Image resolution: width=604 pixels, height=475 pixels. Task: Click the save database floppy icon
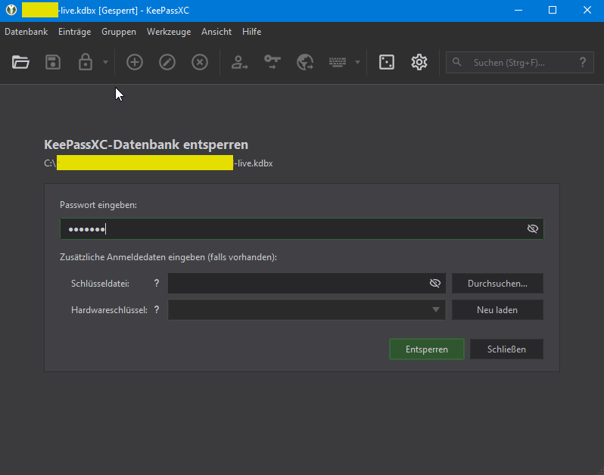53,62
